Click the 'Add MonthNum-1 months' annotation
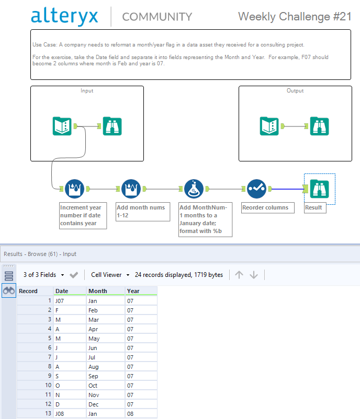 (205, 219)
